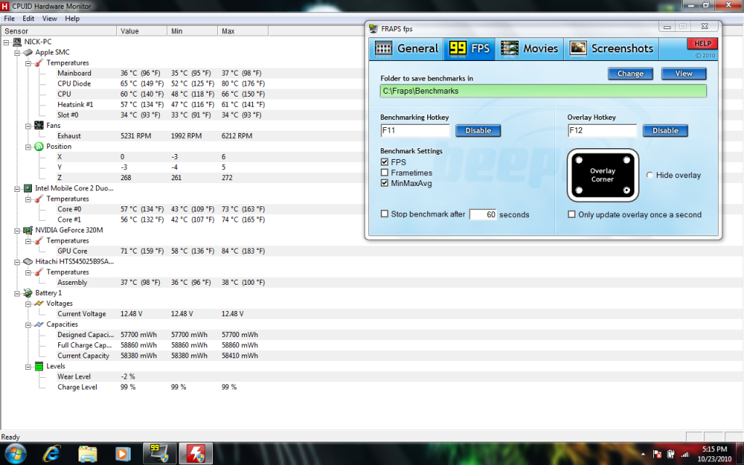Click thermometer icon under Intel Mobile Core 2 Duo

pos(39,199)
